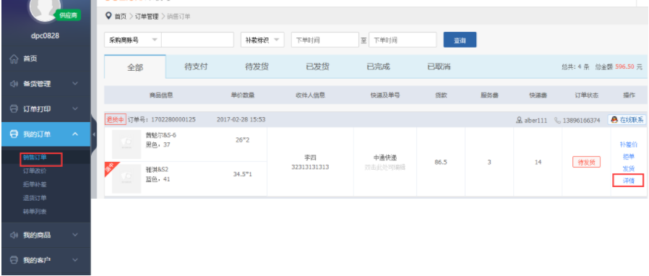Switch to the 待发货 tab
Image resolution: width=649 pixels, height=276 pixels.
pyautogui.click(x=257, y=66)
